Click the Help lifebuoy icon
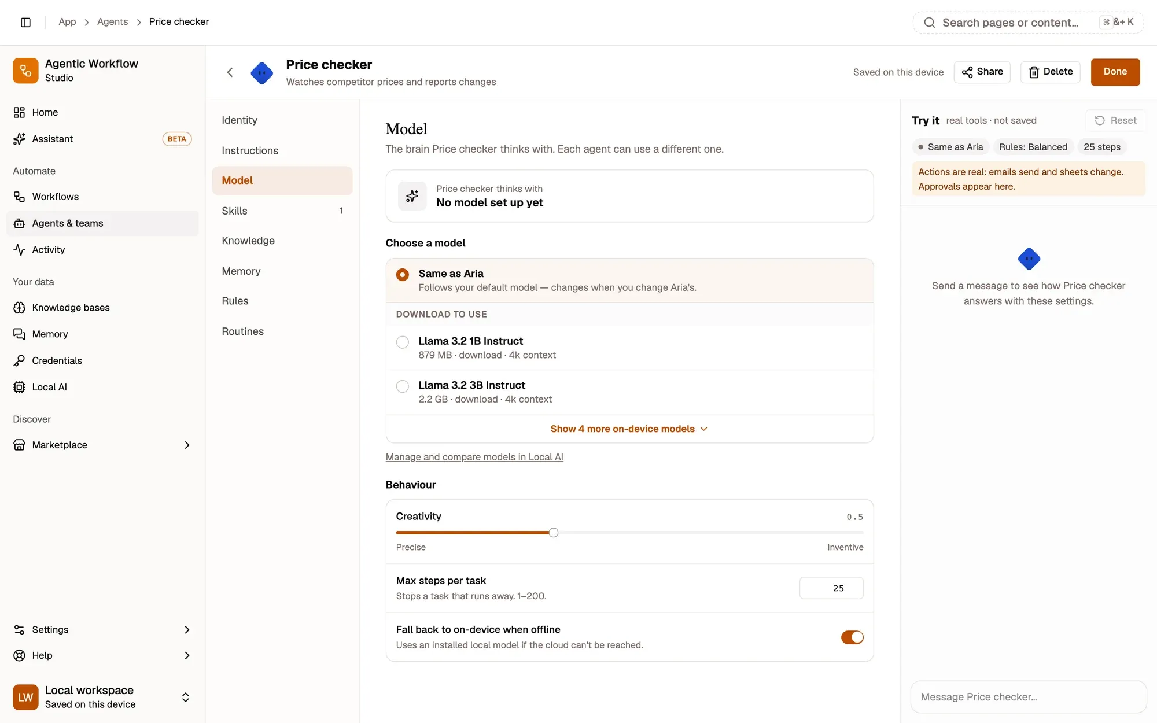 coord(19,655)
